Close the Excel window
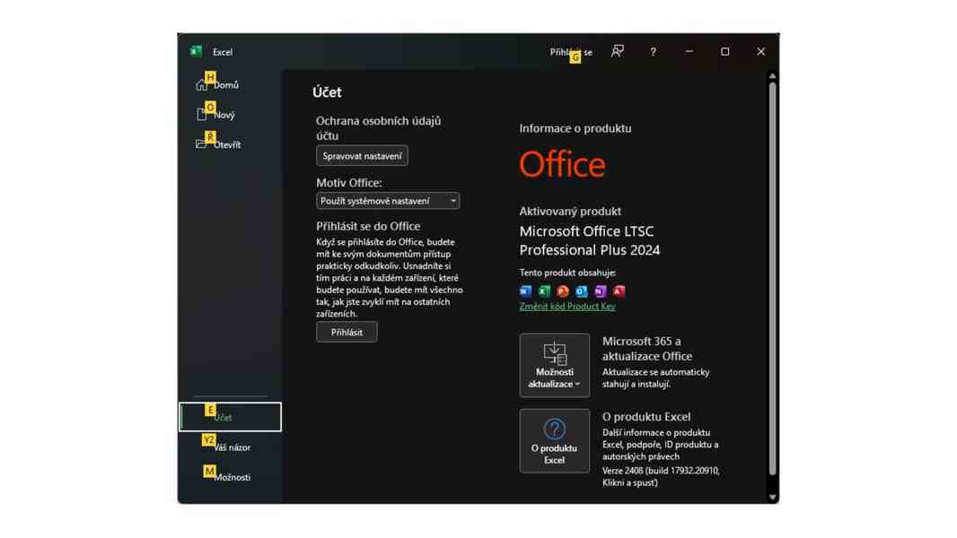This screenshot has width=957, height=538. (761, 52)
